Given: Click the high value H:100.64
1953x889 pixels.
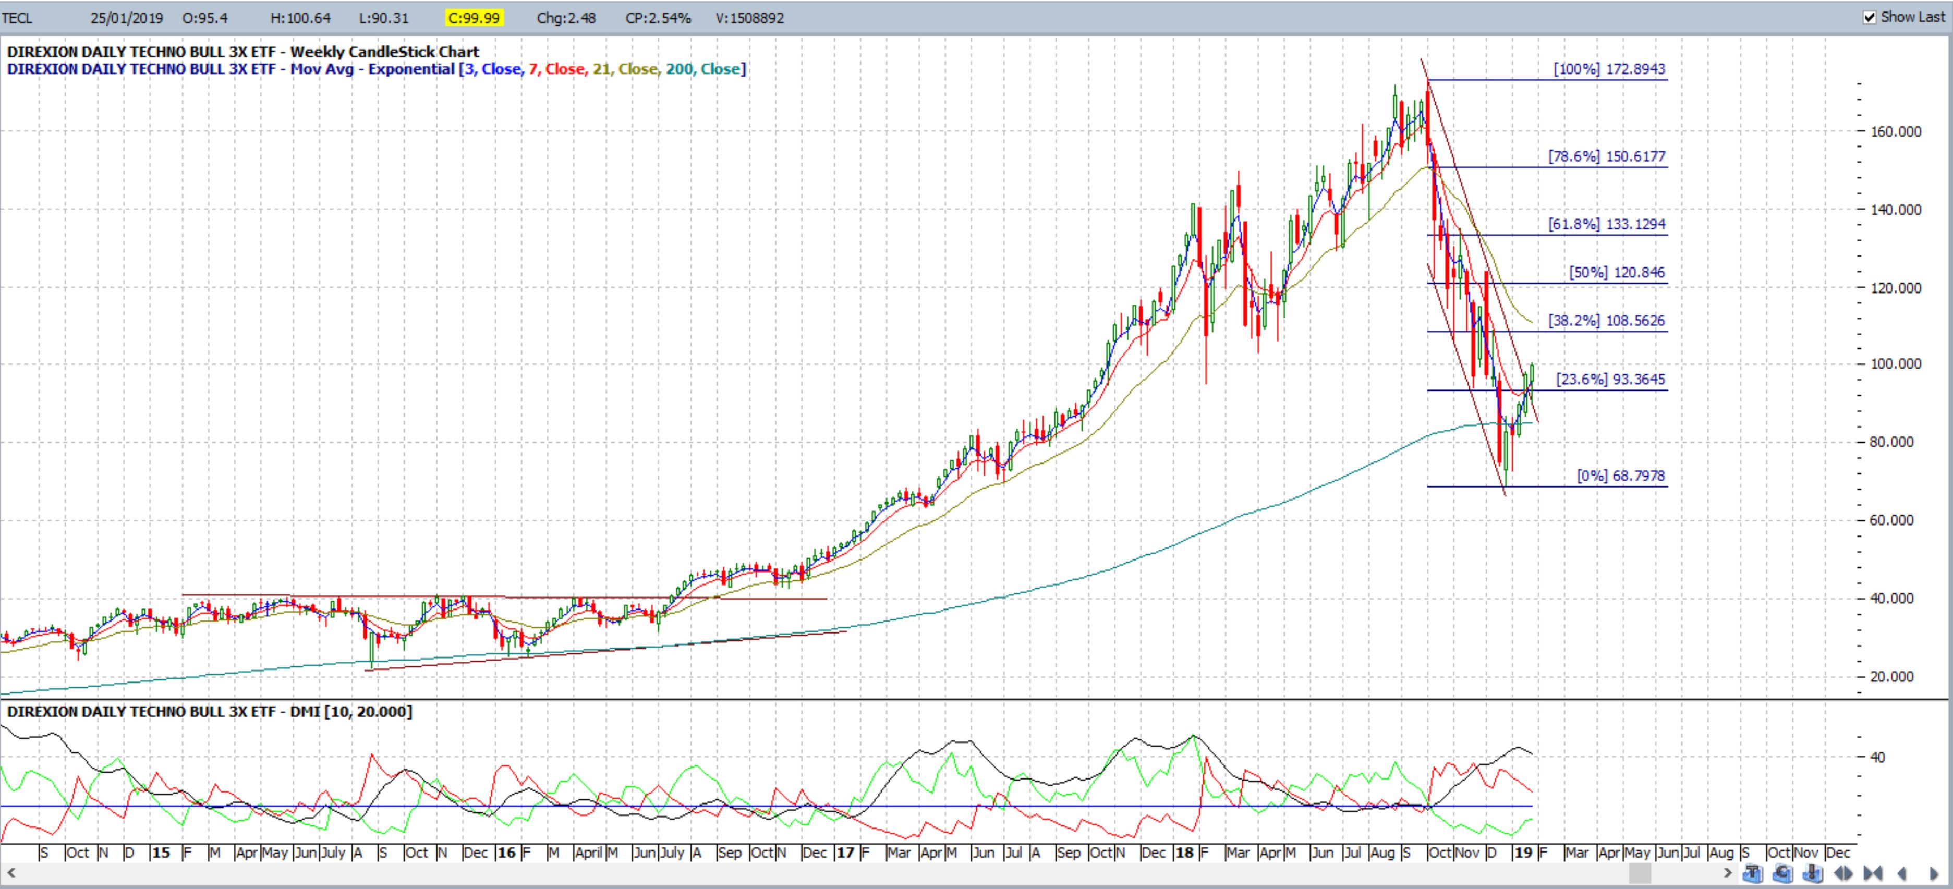Looking at the screenshot, I should click(x=300, y=17).
